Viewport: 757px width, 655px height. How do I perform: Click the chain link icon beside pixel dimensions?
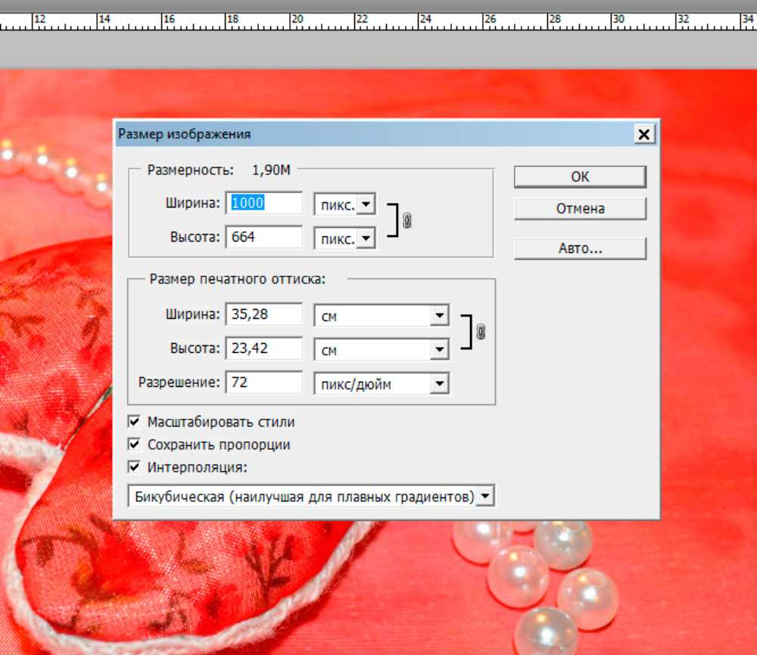point(407,221)
